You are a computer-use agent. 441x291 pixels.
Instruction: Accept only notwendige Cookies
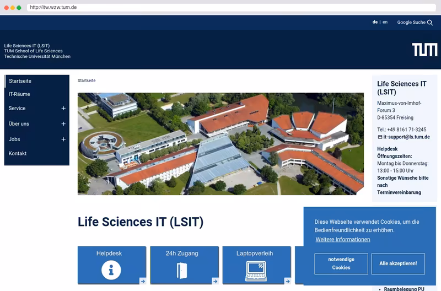pyautogui.click(x=341, y=264)
